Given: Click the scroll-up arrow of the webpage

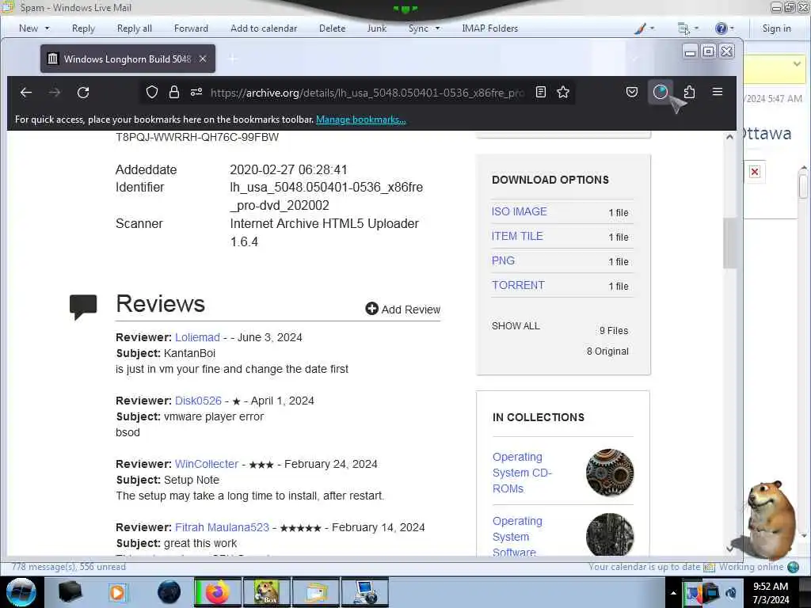Looking at the screenshot, I should (729, 137).
